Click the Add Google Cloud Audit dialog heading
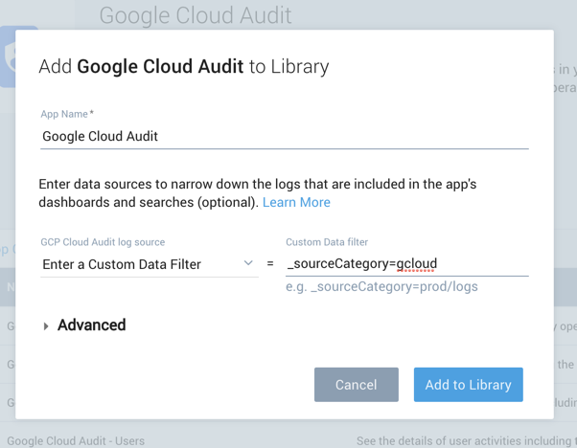 pyautogui.click(x=183, y=67)
